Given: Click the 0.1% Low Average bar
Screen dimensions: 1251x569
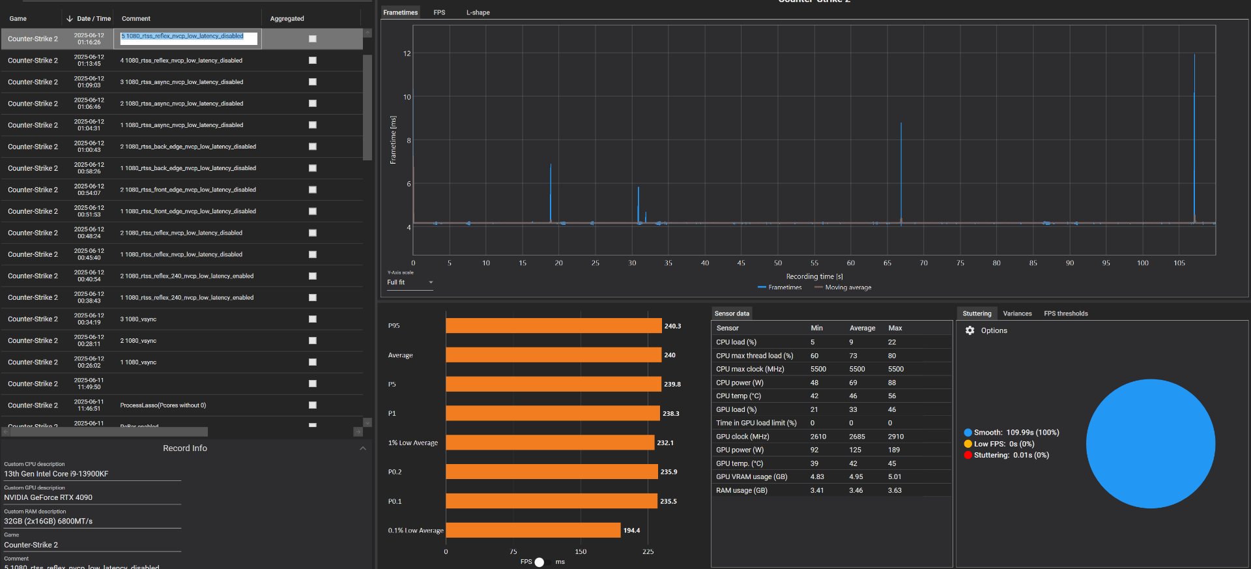Looking at the screenshot, I should pyautogui.click(x=533, y=531).
